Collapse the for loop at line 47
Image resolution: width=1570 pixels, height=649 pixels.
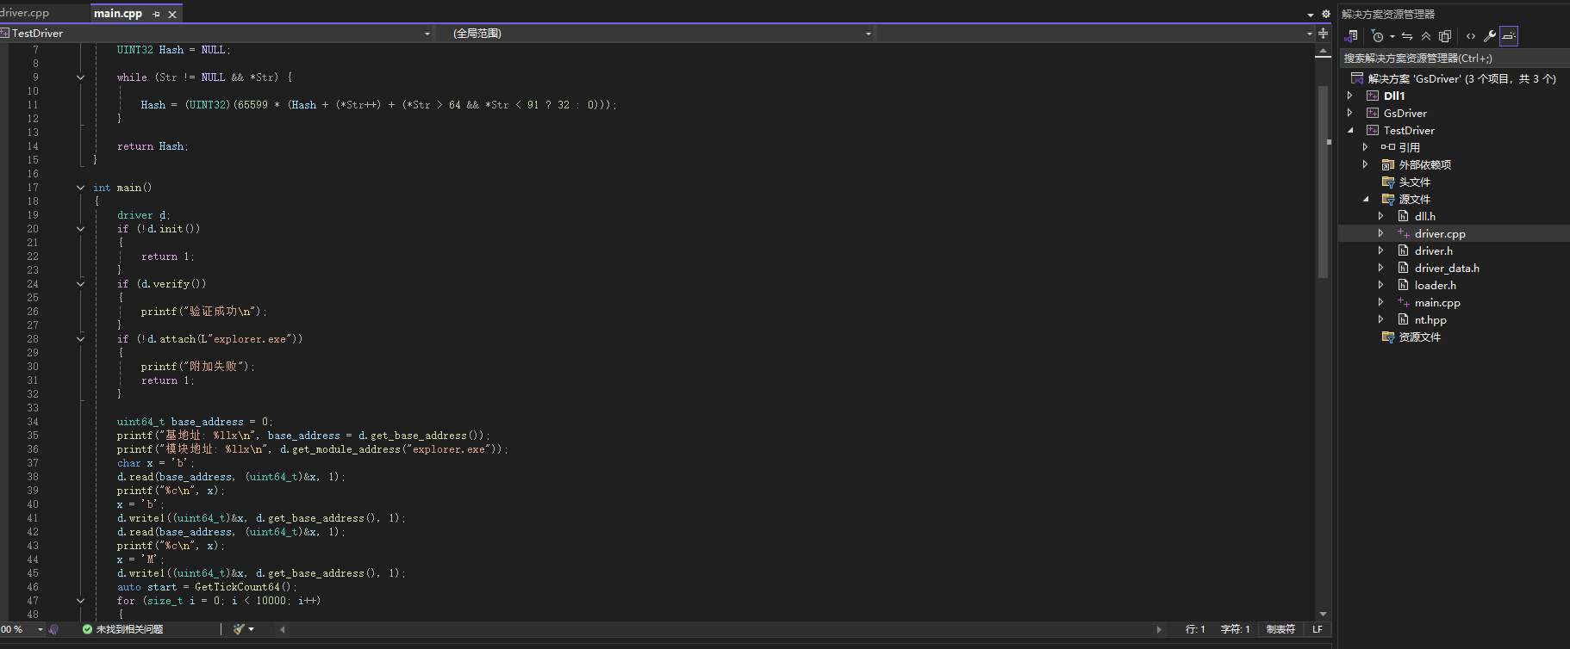[80, 601]
